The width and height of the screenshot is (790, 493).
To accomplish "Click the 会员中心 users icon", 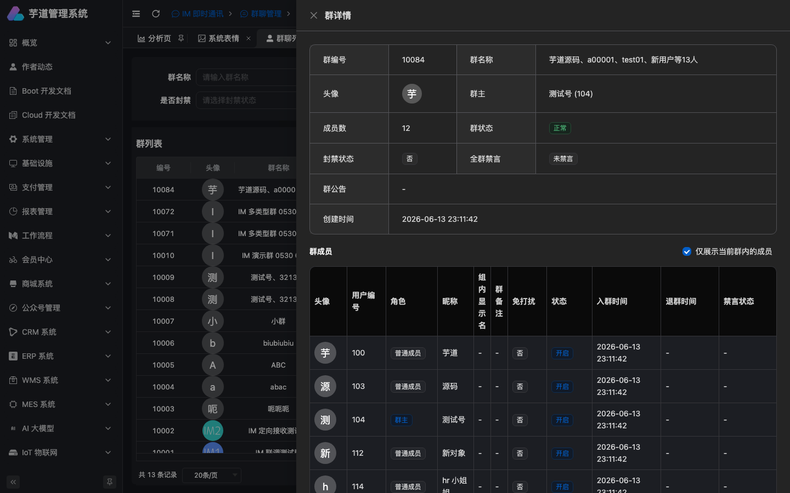I will pyautogui.click(x=13, y=260).
